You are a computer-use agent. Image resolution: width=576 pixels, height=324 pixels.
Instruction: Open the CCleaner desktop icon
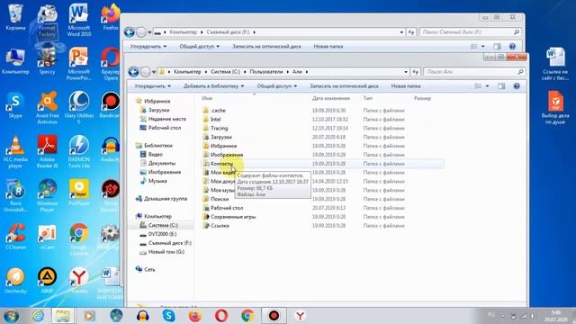coord(15,237)
